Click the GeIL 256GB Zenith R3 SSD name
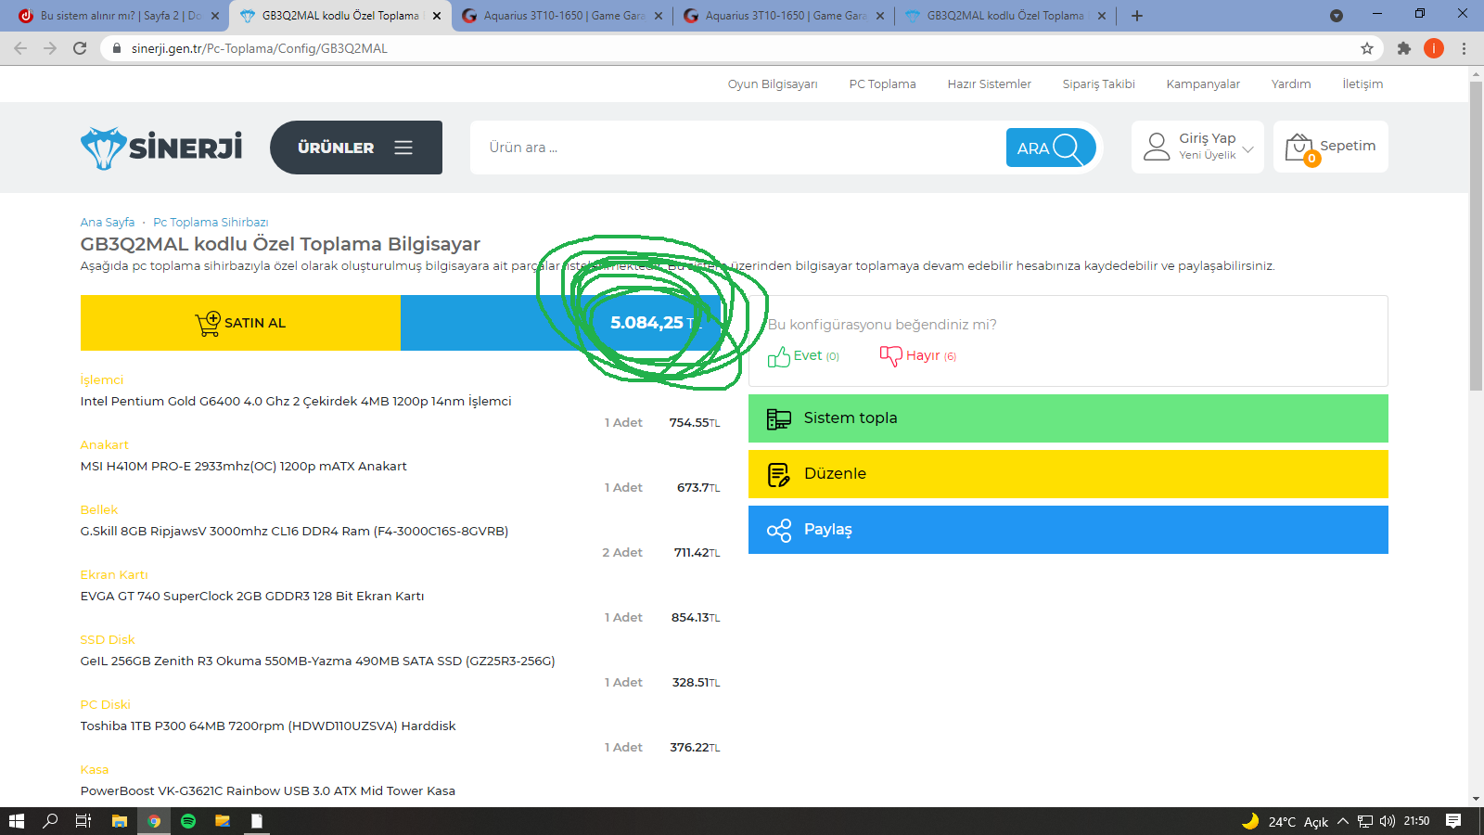 [x=318, y=662]
